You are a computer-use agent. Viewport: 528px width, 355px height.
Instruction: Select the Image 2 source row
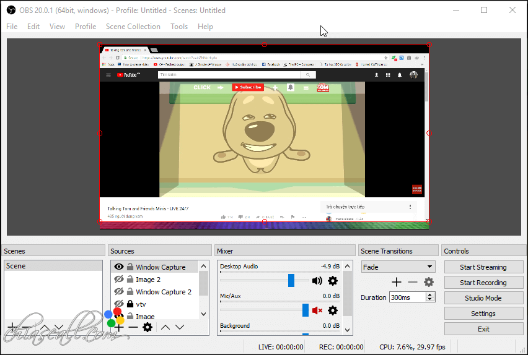(x=155, y=280)
